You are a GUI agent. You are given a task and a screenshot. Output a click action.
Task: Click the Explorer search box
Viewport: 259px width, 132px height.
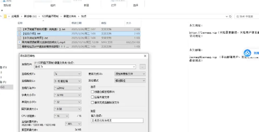pos(247,16)
